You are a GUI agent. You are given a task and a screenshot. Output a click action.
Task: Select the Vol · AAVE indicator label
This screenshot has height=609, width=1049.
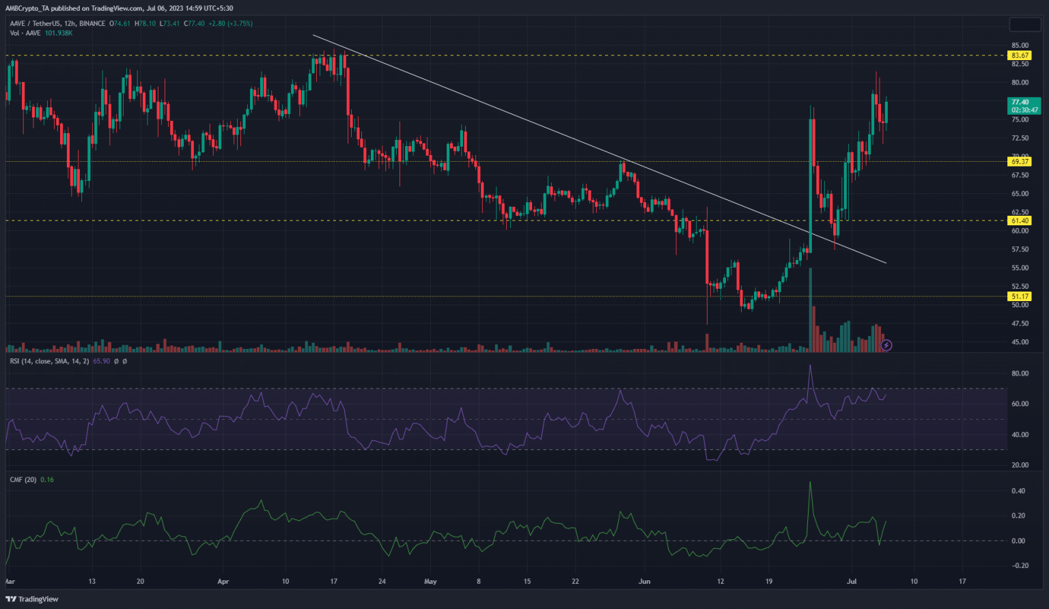(27, 32)
